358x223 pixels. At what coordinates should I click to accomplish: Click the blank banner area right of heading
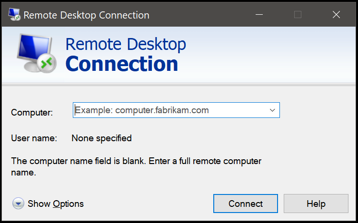[x=271, y=55]
